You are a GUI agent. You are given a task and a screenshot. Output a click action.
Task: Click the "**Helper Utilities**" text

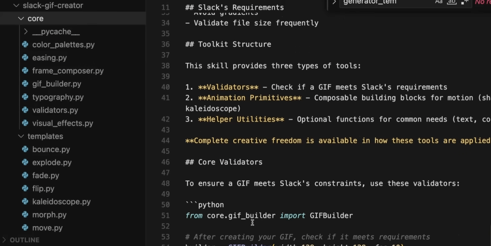241,119
